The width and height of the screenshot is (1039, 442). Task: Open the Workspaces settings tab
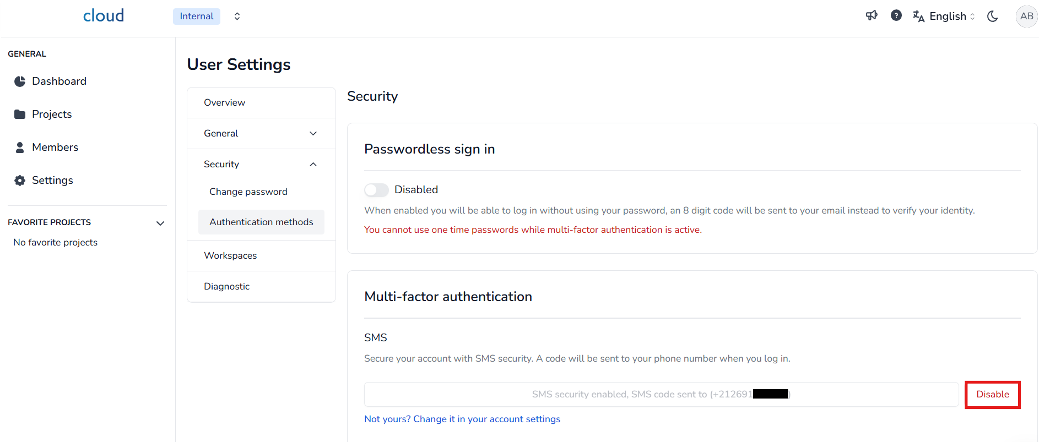[230, 255]
